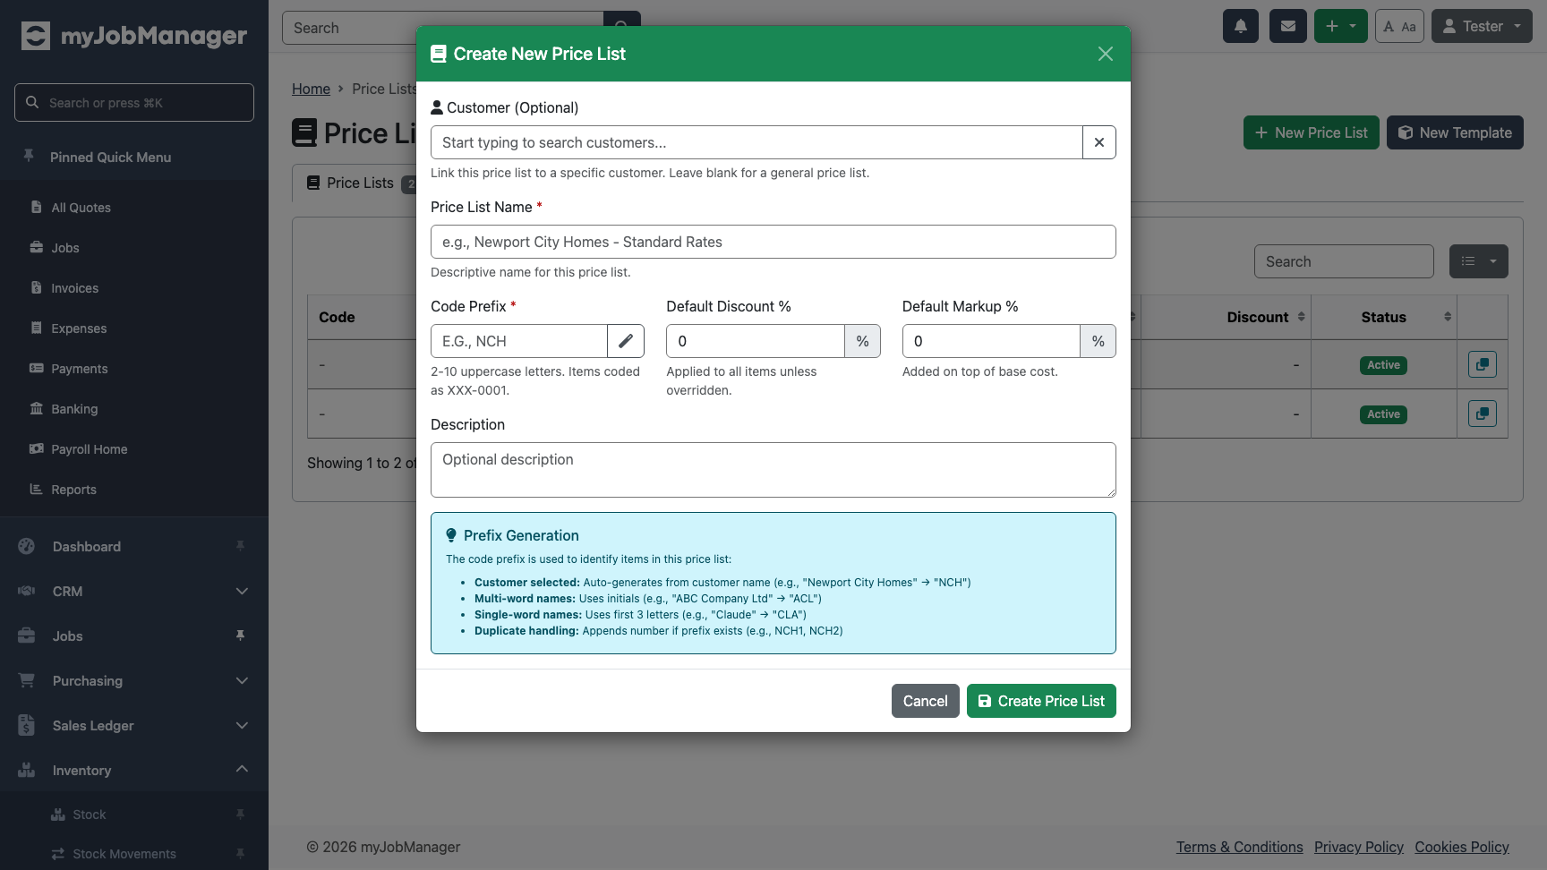
Task: Click the Default Markup % field
Action: click(991, 341)
